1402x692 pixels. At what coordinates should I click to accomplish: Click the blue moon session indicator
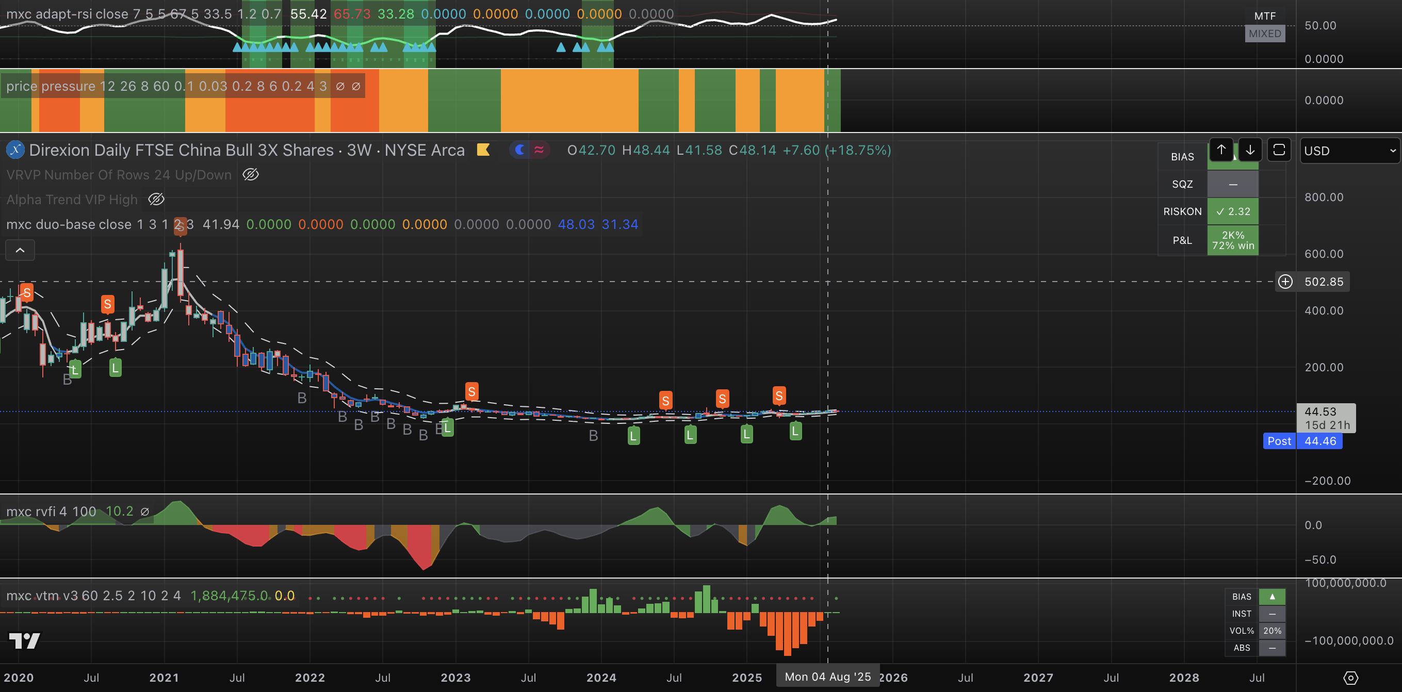pyautogui.click(x=520, y=150)
